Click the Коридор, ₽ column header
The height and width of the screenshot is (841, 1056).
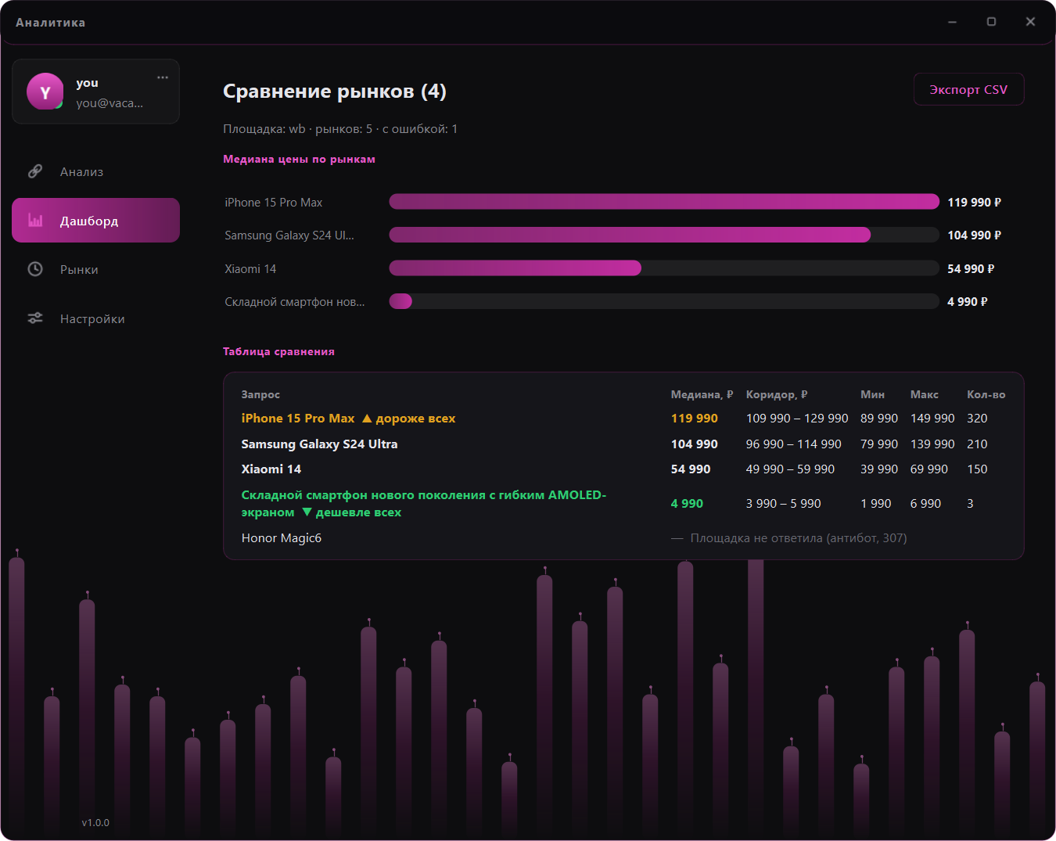pyautogui.click(x=777, y=395)
